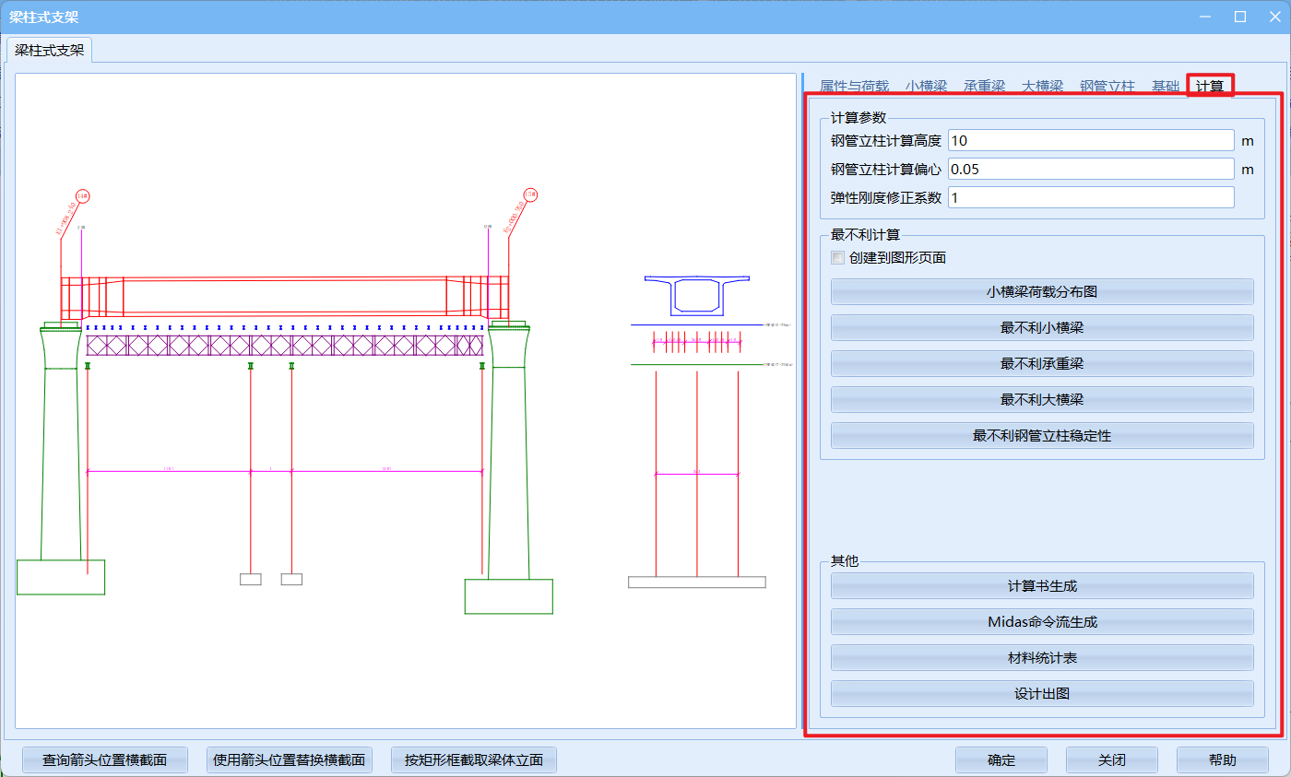Screen dimensions: 1291x777
Task: Click the 最不利钢管立柱稳定性 button
Action: pos(1042,436)
